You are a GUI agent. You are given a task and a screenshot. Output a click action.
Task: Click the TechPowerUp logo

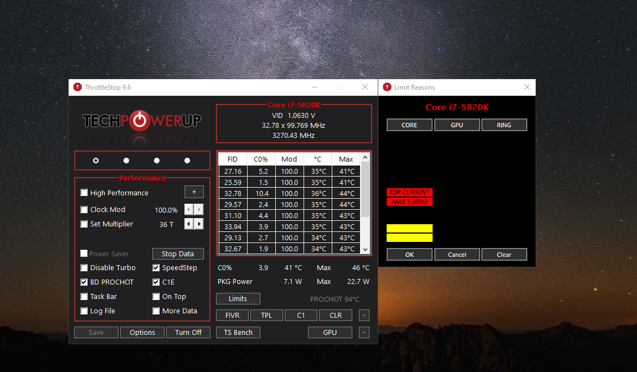tap(142, 121)
